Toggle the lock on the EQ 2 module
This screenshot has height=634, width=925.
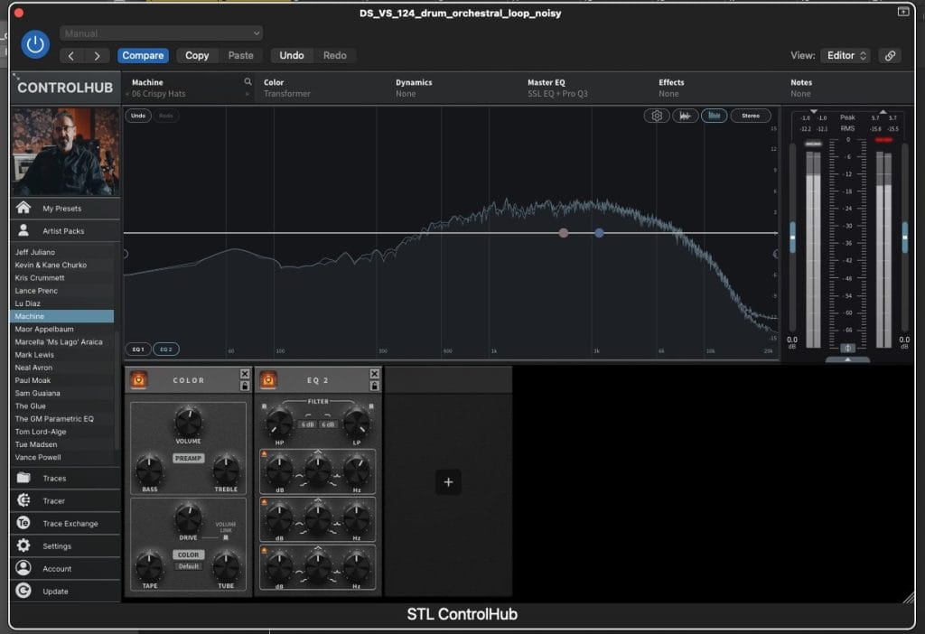[375, 386]
